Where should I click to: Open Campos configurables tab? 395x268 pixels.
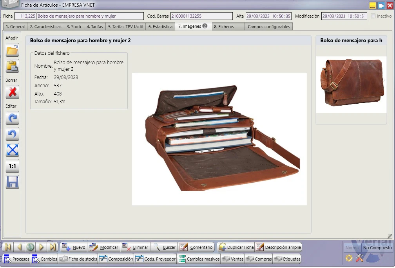point(269,27)
